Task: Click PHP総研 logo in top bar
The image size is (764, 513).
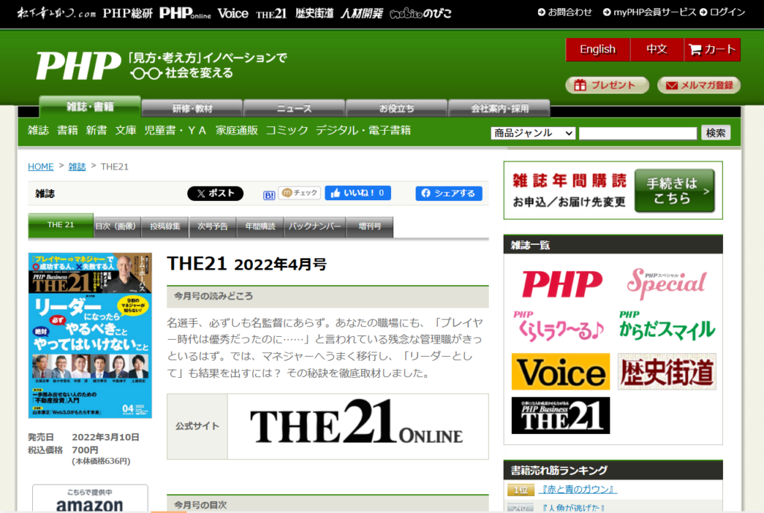Action: point(128,13)
